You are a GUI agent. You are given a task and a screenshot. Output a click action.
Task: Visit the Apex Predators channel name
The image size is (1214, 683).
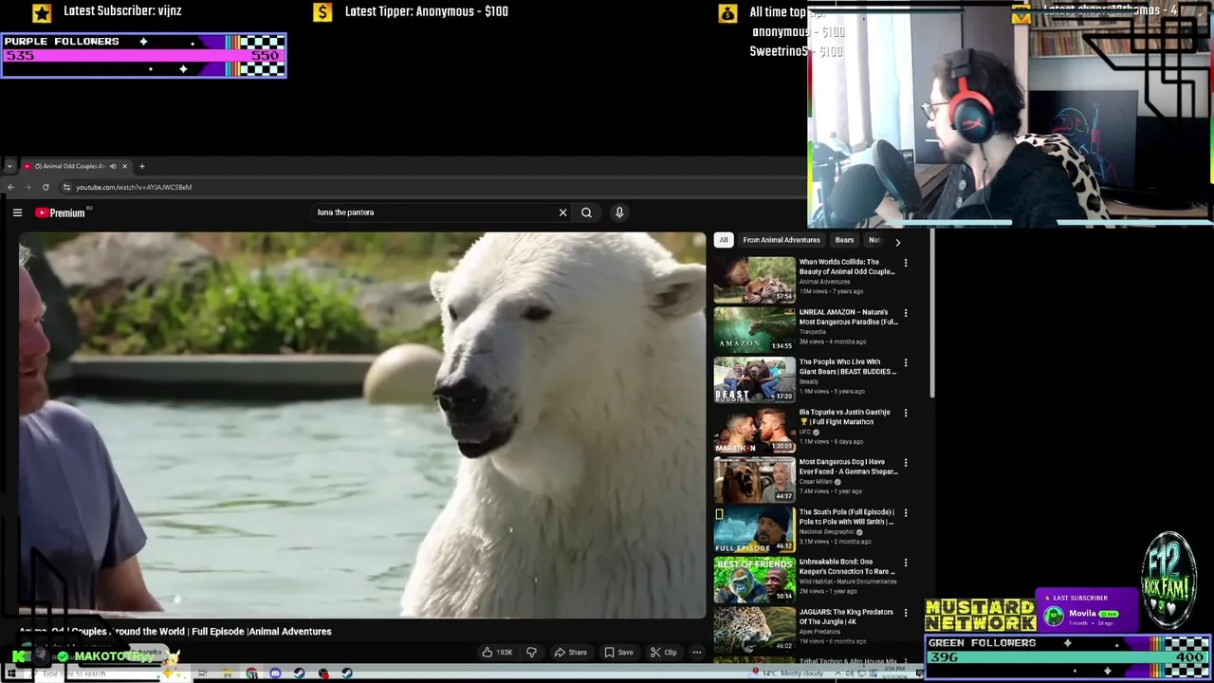coord(819,632)
